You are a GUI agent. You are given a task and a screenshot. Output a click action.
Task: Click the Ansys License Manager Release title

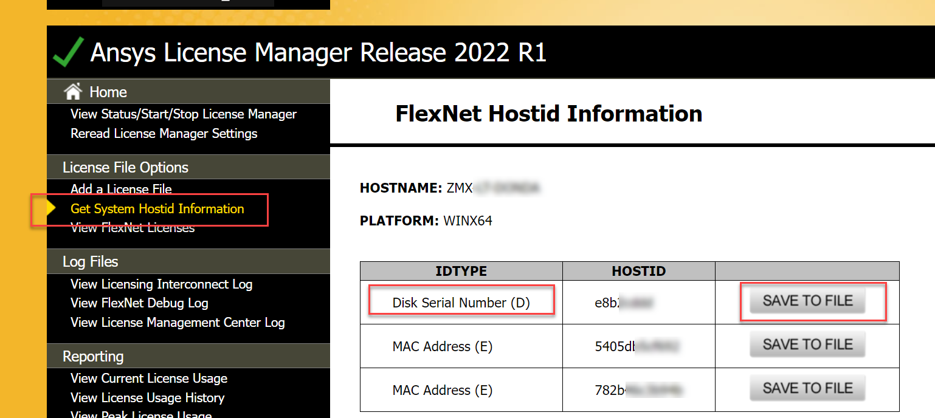pyautogui.click(x=319, y=53)
